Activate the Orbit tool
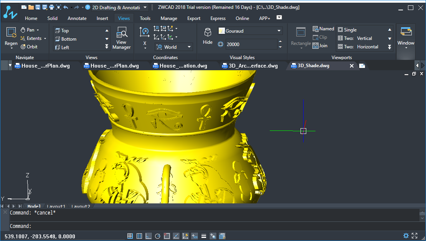This screenshot has height=241, width=426. (x=29, y=46)
